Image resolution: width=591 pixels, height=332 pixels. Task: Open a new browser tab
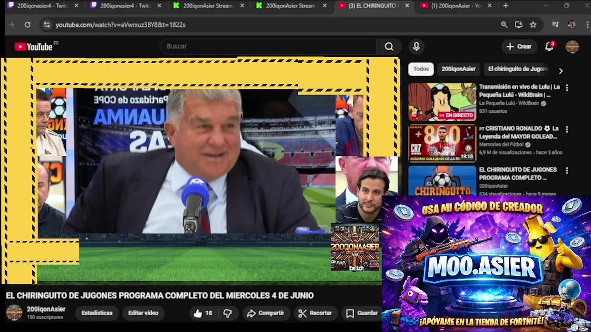(x=506, y=6)
